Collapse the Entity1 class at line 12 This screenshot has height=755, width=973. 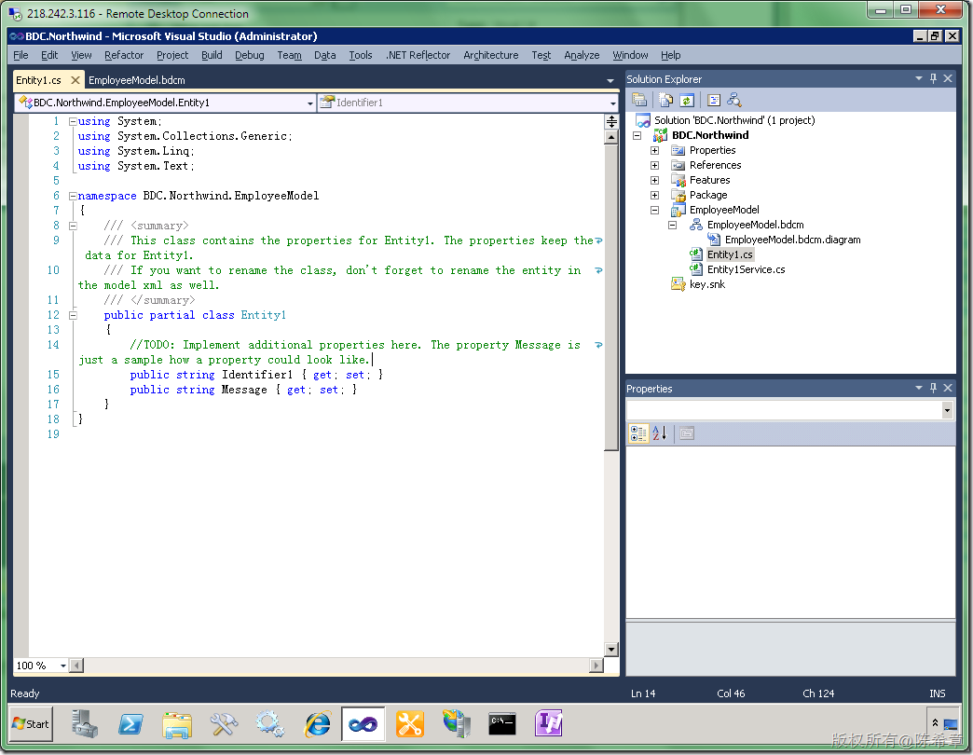[73, 315]
